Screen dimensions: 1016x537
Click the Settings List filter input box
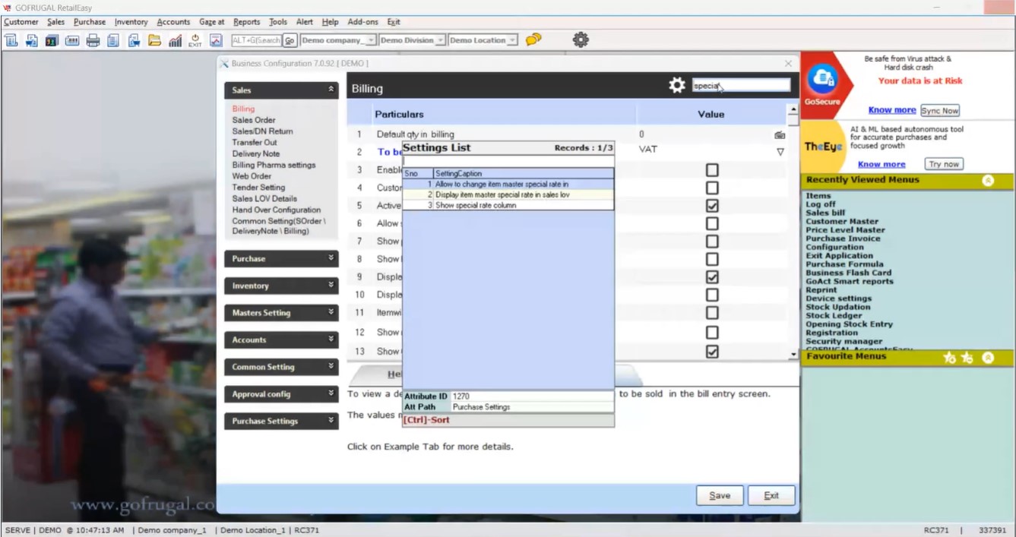[508, 160]
